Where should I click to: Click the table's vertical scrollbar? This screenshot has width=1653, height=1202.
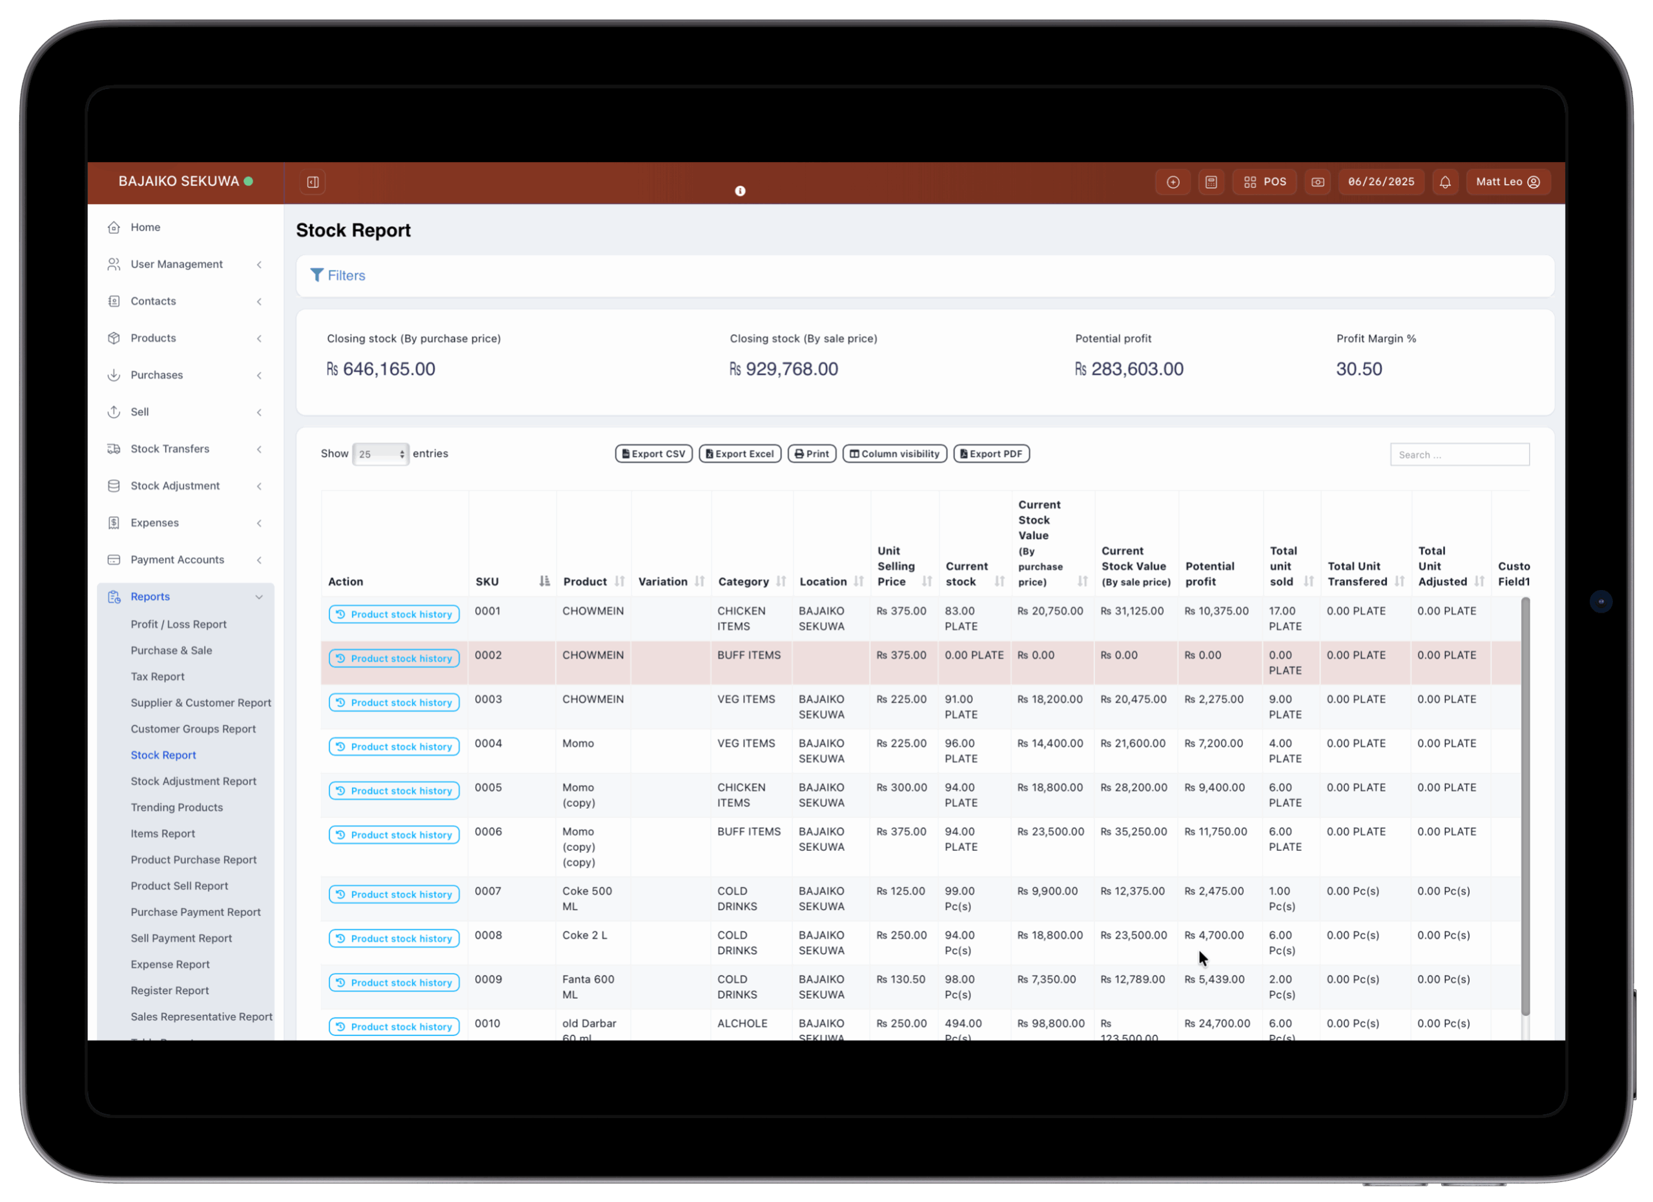tap(1525, 801)
